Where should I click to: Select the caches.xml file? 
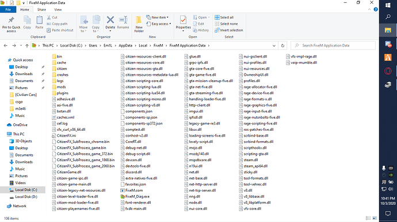(63, 118)
